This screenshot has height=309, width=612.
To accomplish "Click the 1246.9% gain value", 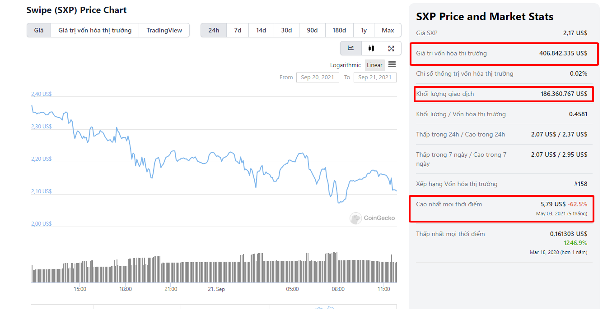I will [575, 243].
